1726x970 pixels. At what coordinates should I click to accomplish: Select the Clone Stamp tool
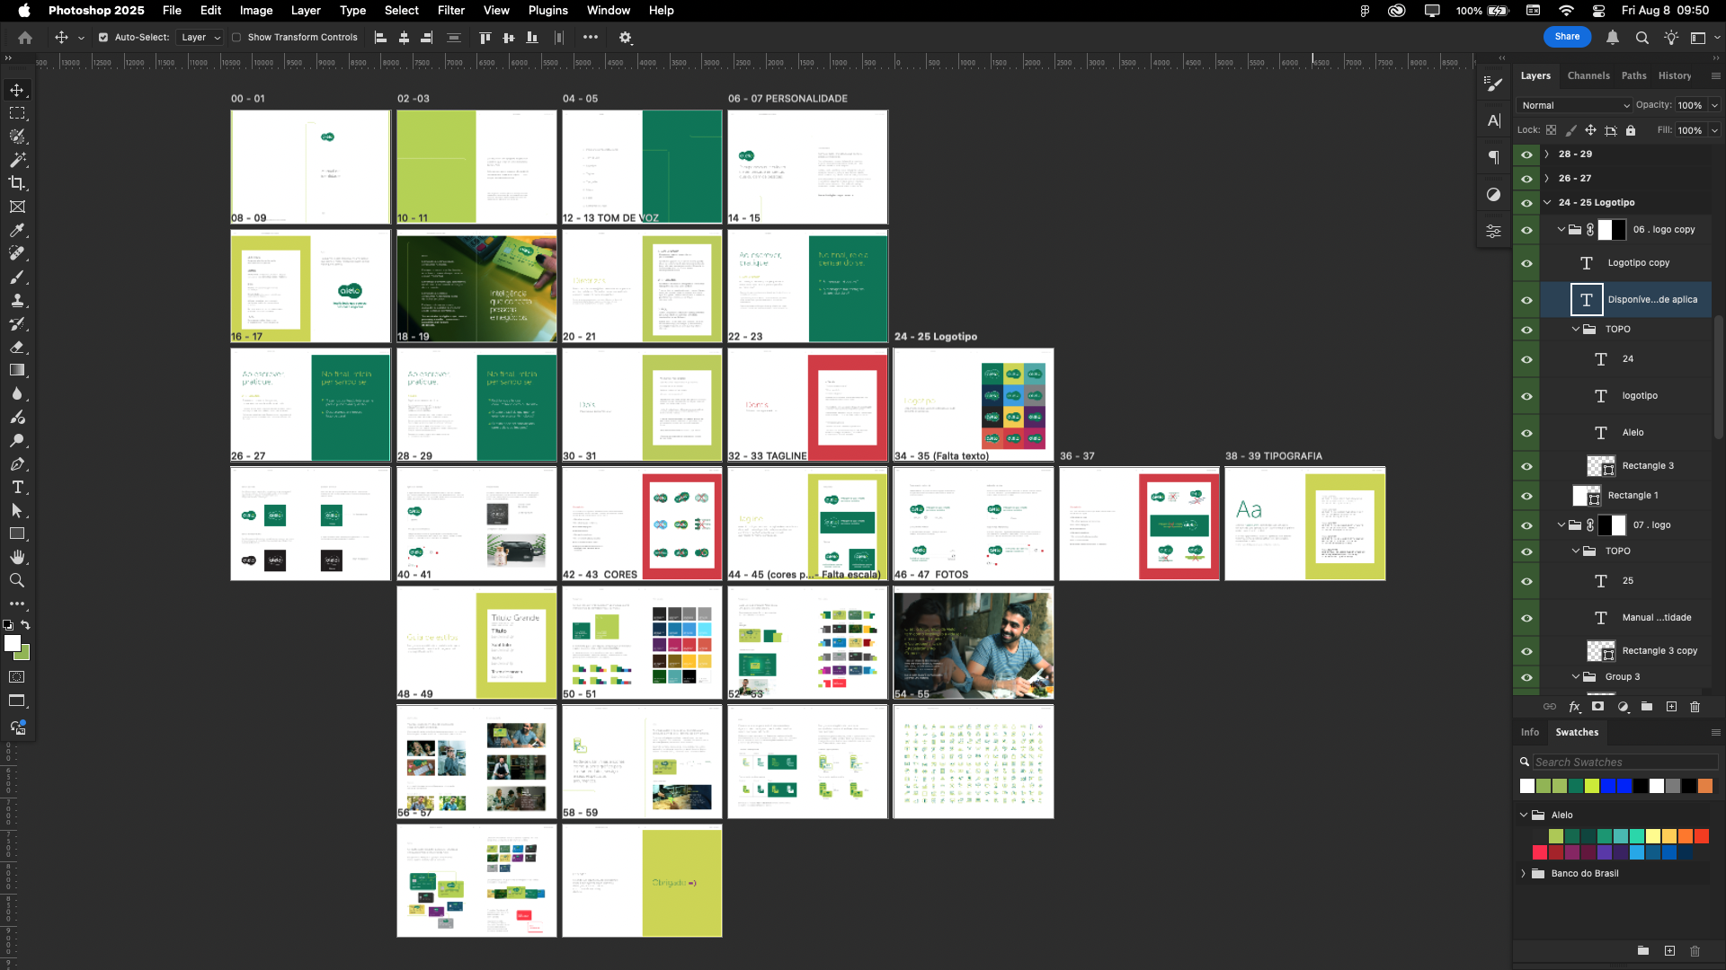click(17, 300)
